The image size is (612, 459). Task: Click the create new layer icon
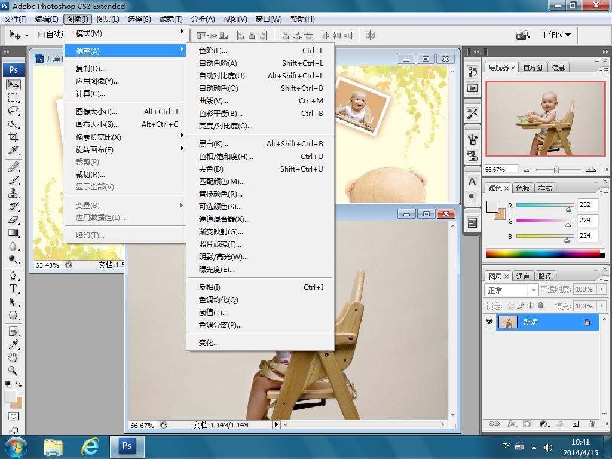(x=576, y=424)
